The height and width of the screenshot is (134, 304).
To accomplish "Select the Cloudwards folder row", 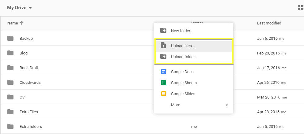I will [x=30, y=82].
